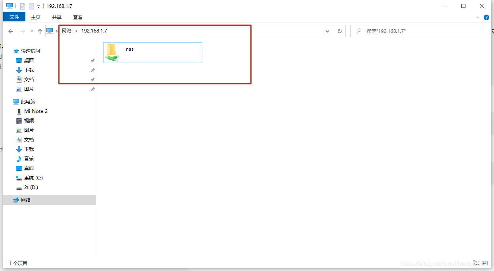Click the 此电脑 monitor icon in the sidebar
This screenshot has height=271, width=494.
pyautogui.click(x=16, y=101)
